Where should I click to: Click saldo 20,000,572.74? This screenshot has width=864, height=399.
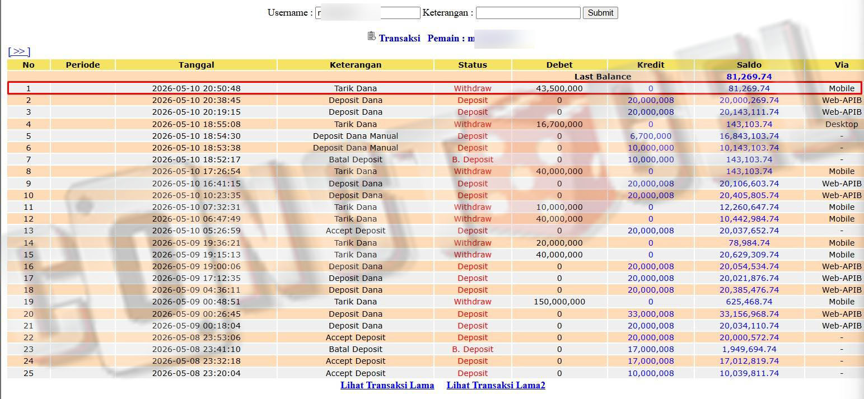[x=749, y=337]
